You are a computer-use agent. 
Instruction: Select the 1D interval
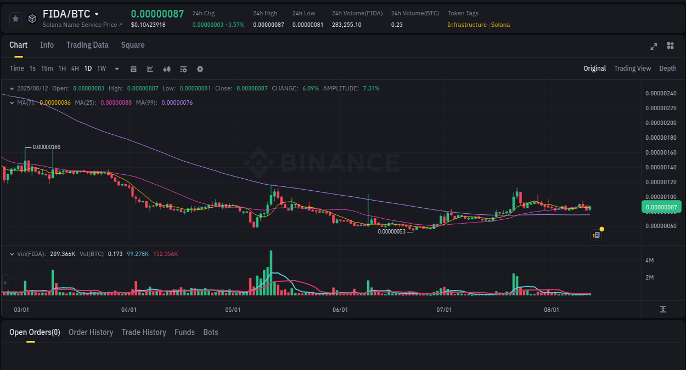tap(88, 69)
